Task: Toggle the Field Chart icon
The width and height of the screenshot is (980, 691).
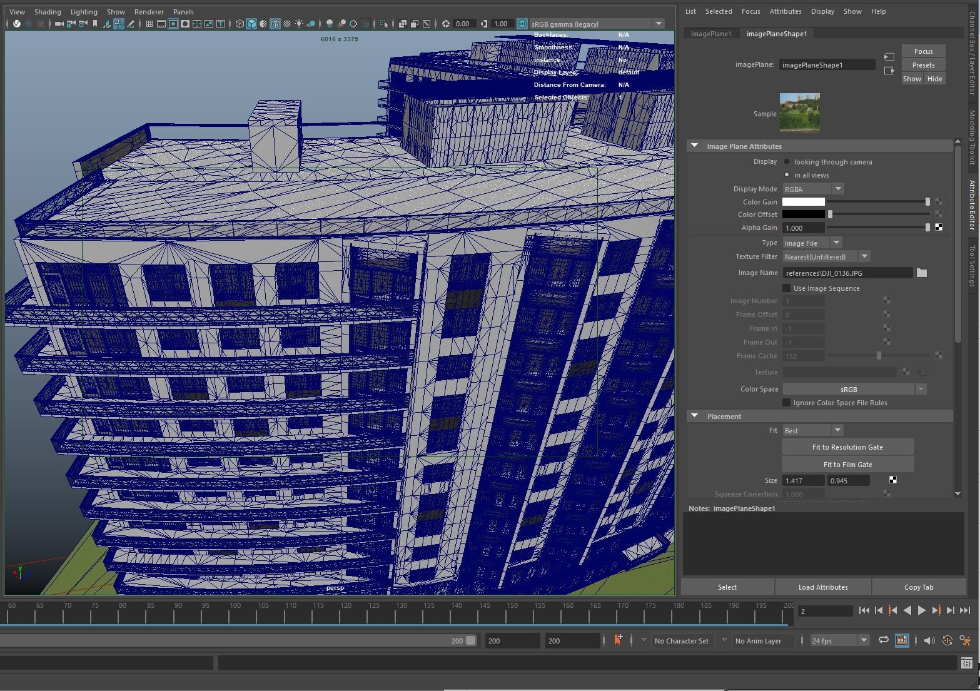Action: (197, 24)
